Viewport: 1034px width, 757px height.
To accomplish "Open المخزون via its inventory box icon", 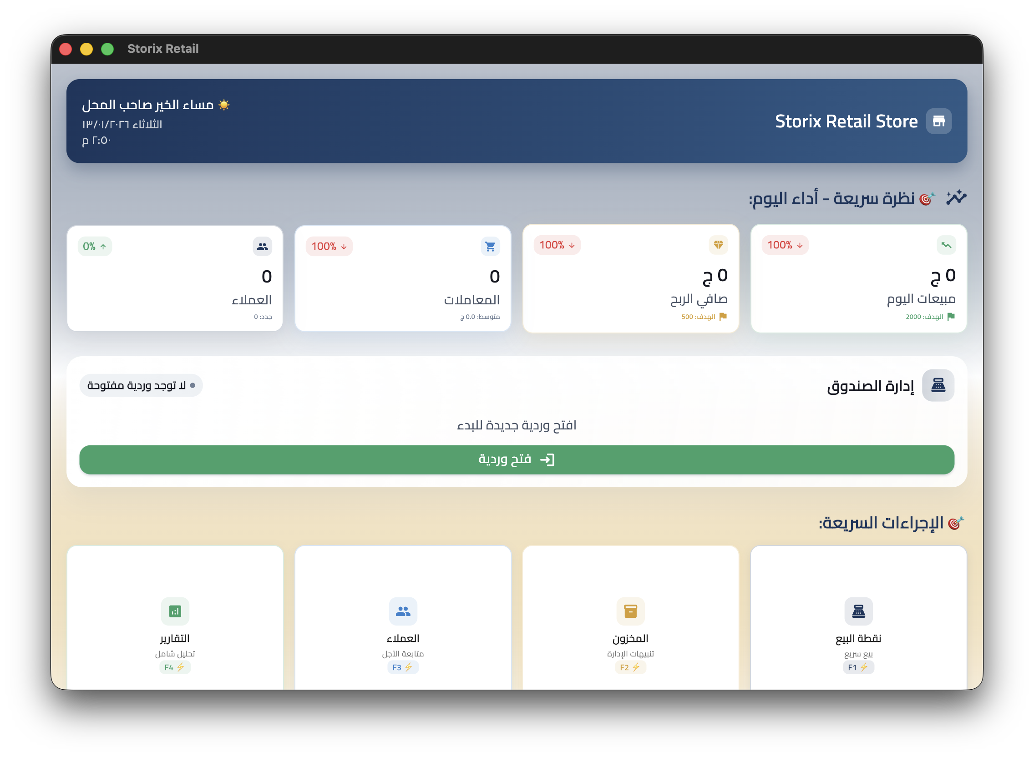I will (631, 611).
